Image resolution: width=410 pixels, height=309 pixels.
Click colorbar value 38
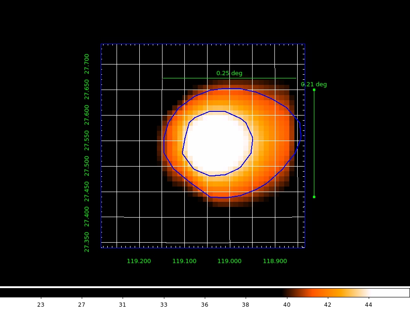246,305
